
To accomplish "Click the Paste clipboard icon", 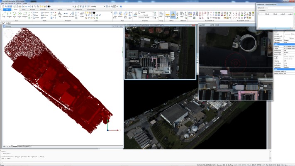I will [182, 14].
